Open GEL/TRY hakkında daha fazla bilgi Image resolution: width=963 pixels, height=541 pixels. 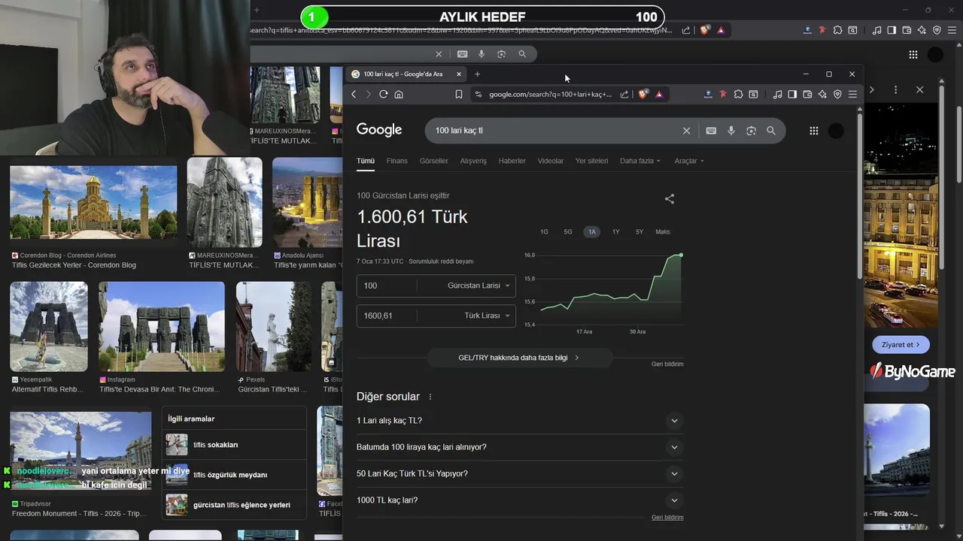(x=520, y=358)
